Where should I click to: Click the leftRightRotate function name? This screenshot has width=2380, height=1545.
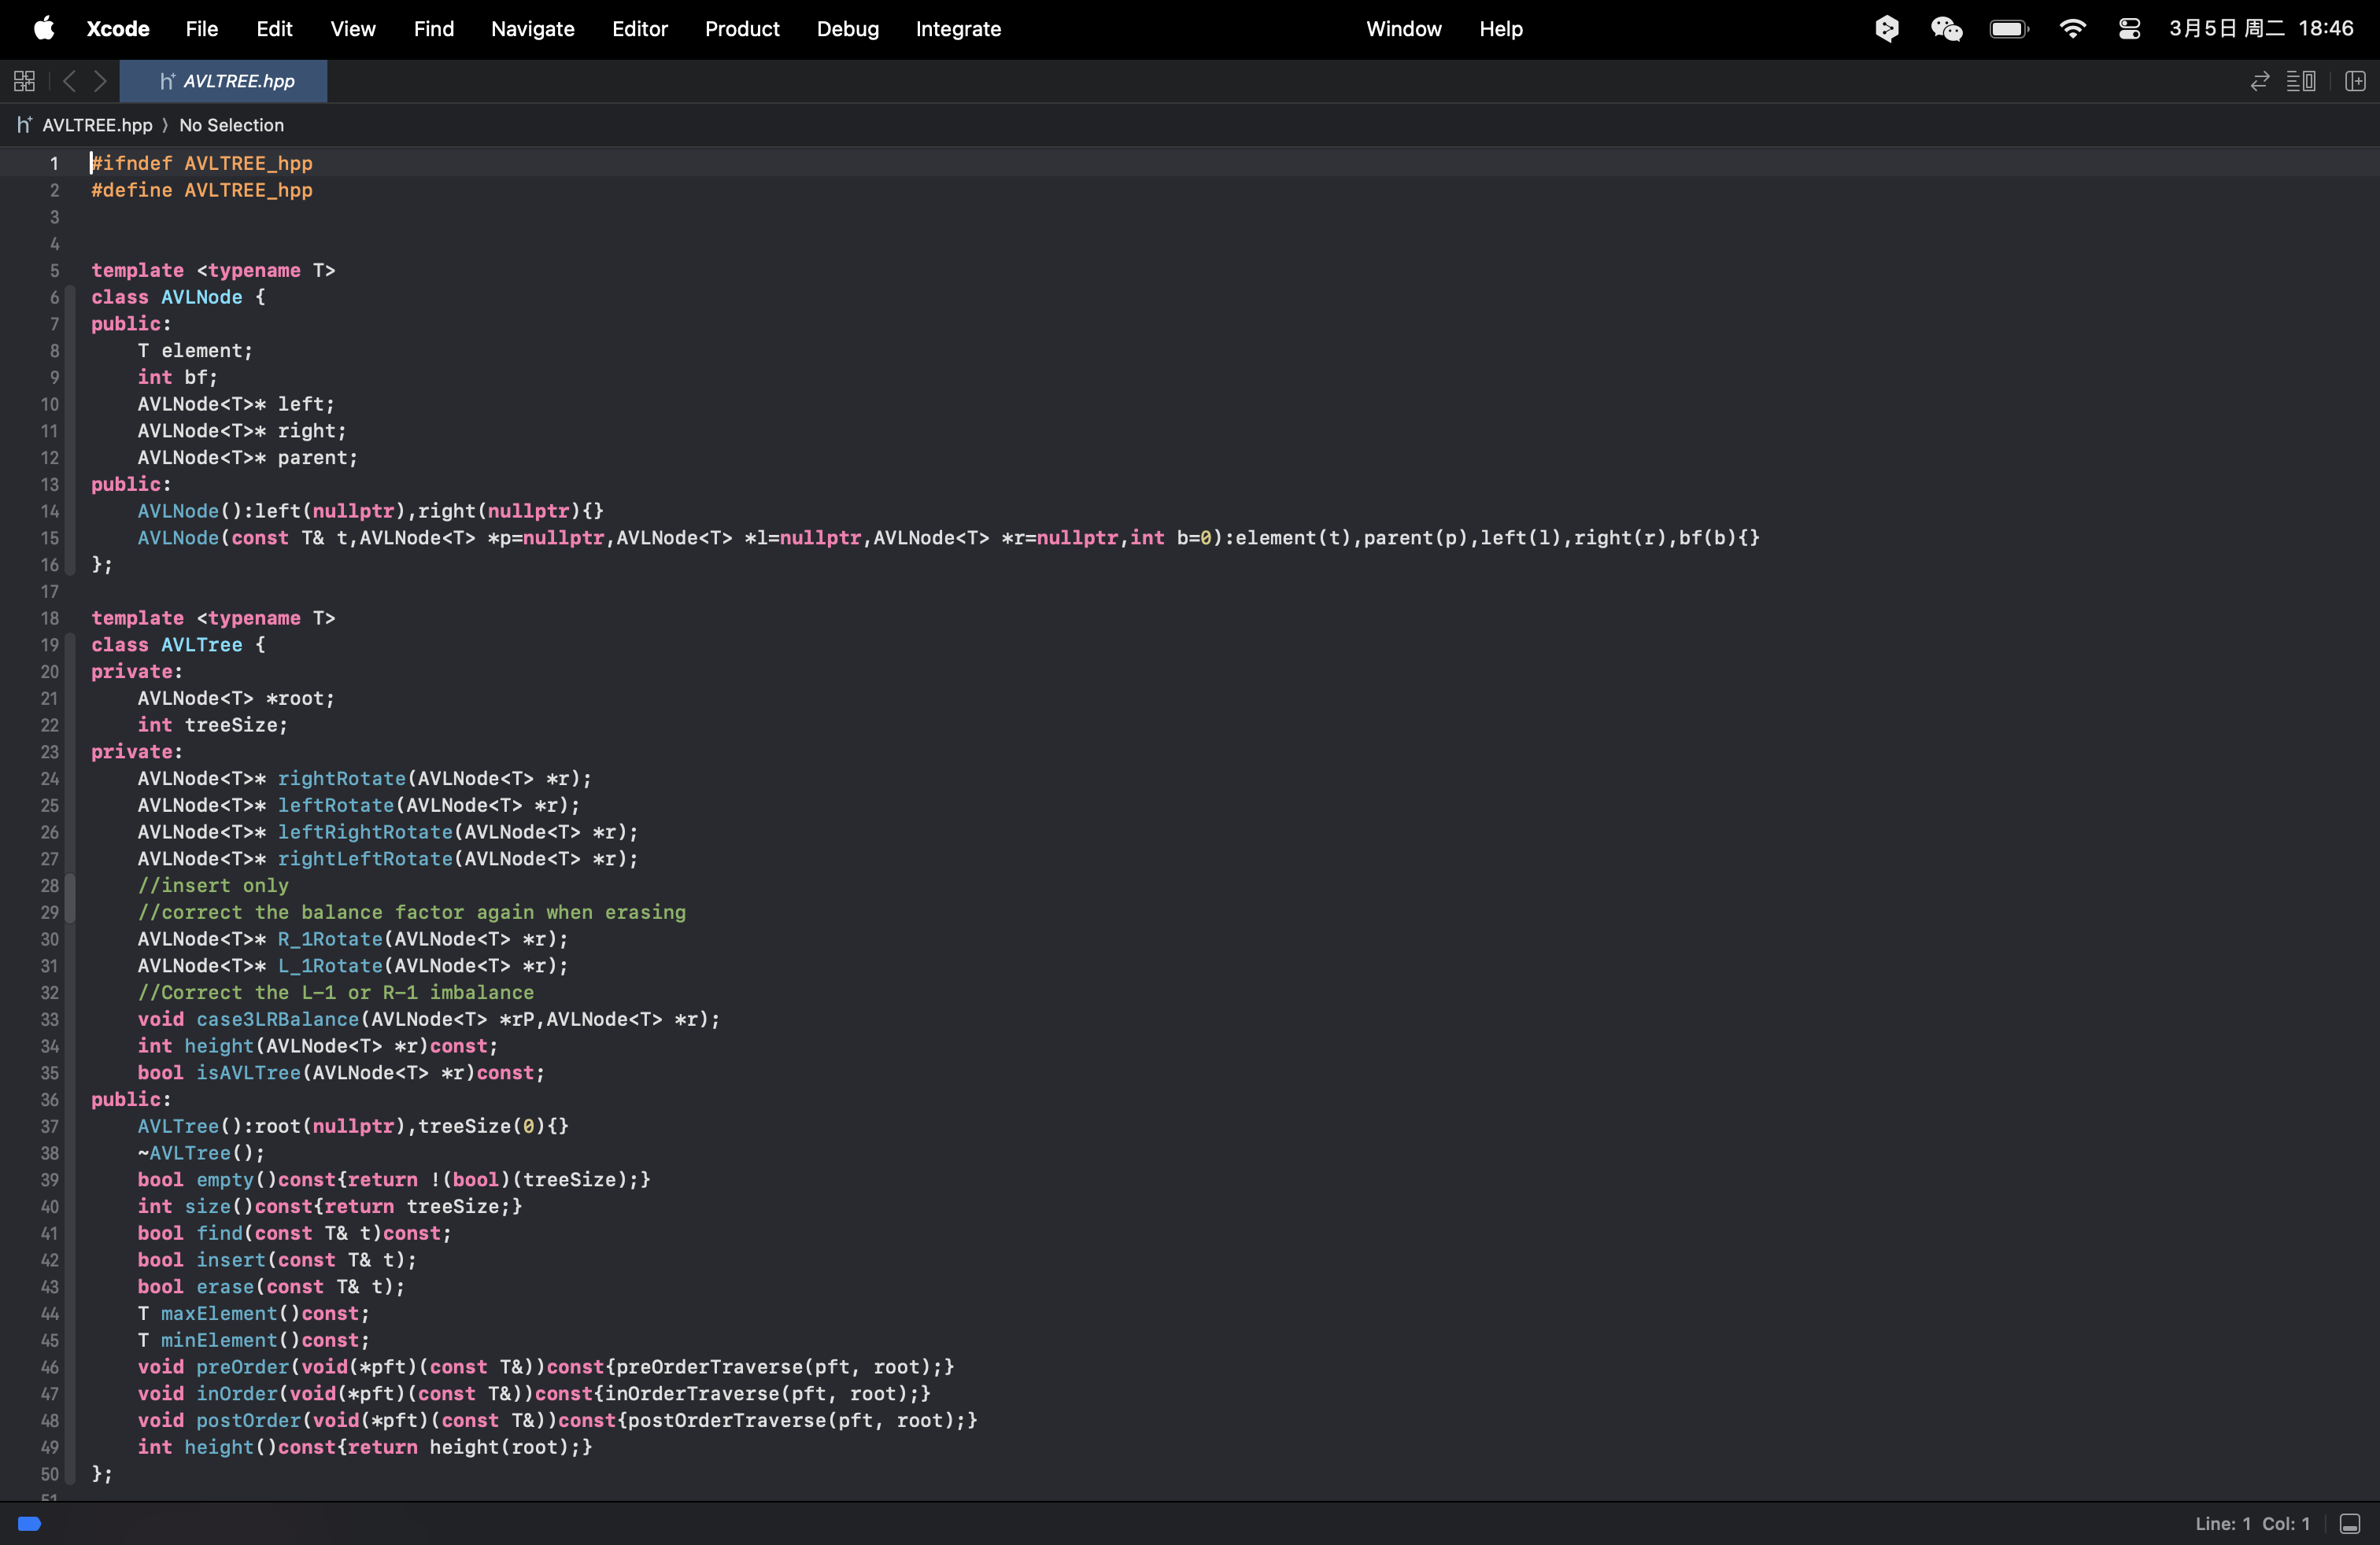[365, 832]
